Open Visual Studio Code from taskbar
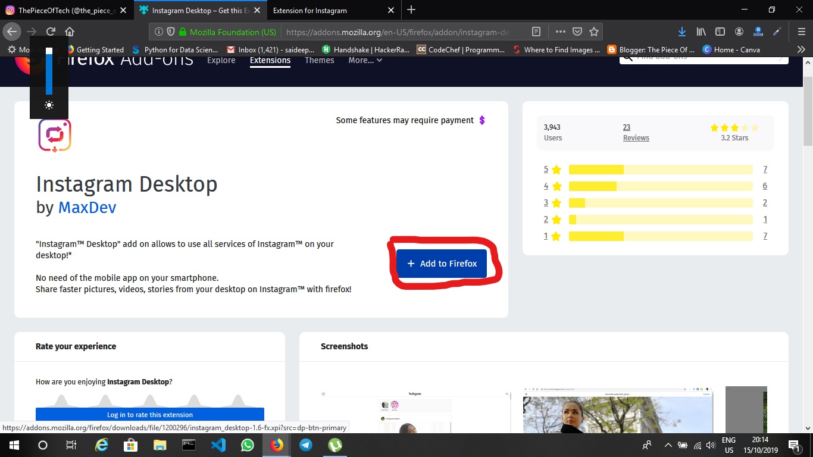This screenshot has height=457, width=813. coord(218,445)
